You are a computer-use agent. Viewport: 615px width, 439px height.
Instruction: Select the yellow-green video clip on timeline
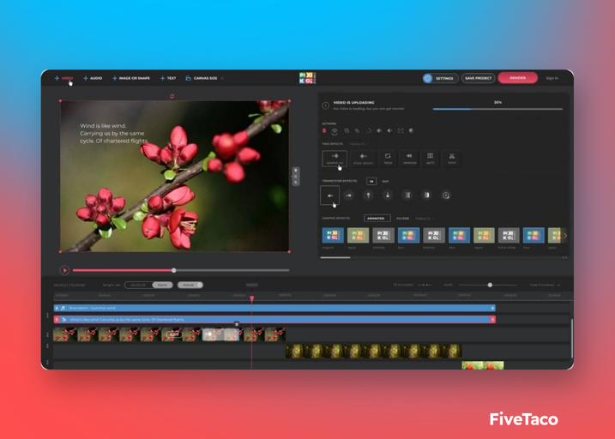coord(373,351)
